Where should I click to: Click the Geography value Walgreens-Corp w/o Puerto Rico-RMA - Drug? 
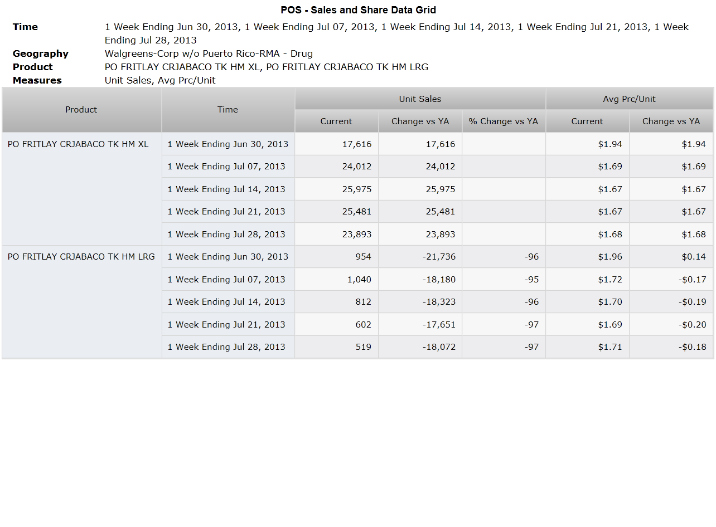[209, 53]
